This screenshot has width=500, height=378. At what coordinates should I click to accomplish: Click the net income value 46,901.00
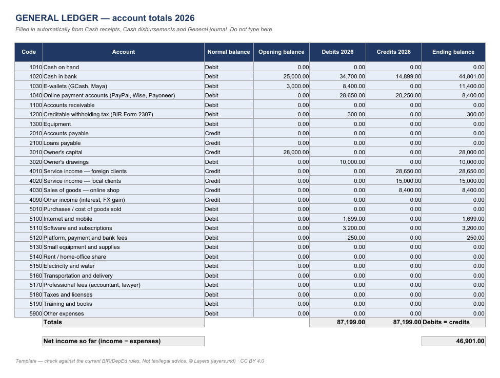pyautogui.click(x=453, y=341)
